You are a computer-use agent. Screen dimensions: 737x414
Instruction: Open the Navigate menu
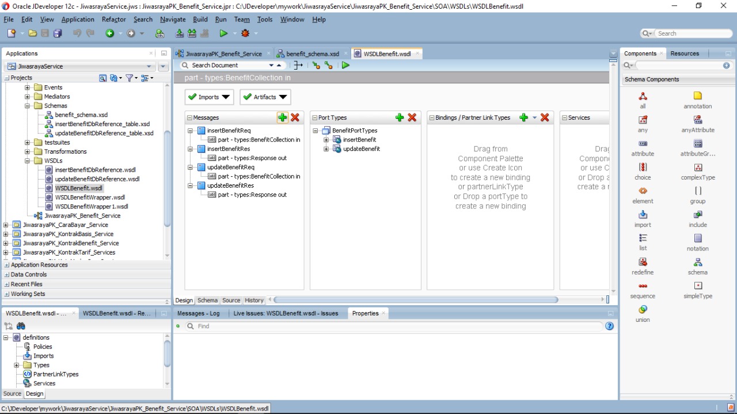[173, 19]
